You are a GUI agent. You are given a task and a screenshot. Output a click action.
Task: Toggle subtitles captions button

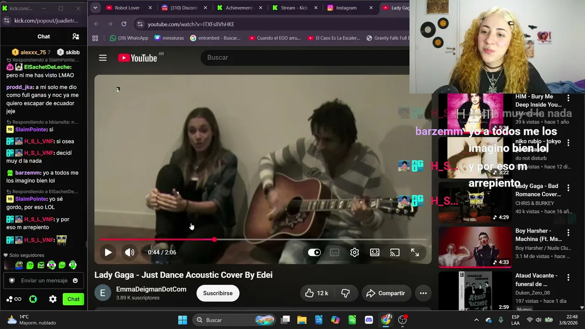335,252
